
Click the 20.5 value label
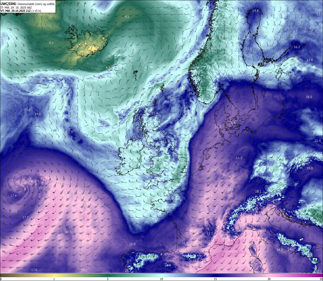pyautogui.click(x=68, y=232)
